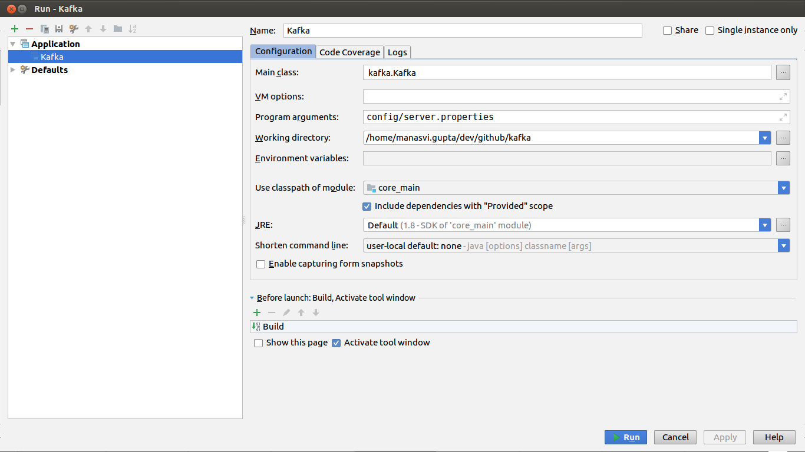The image size is (805, 452).
Task: Check Show this page
Action: coord(259,343)
